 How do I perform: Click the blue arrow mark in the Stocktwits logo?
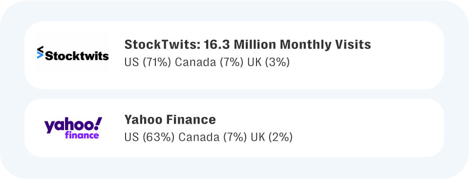[40, 55]
